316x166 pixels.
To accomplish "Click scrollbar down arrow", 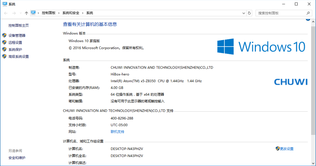I will (x=313, y=163).
